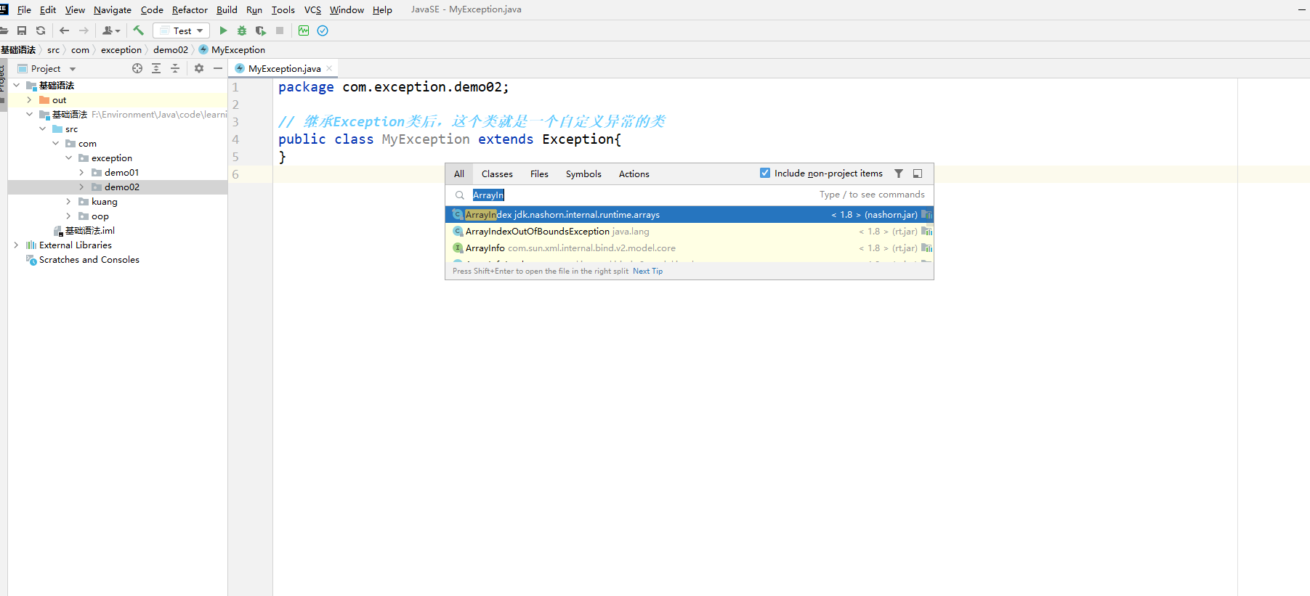
Task: Select Scratches and Consoles in tree
Action: tap(89, 259)
